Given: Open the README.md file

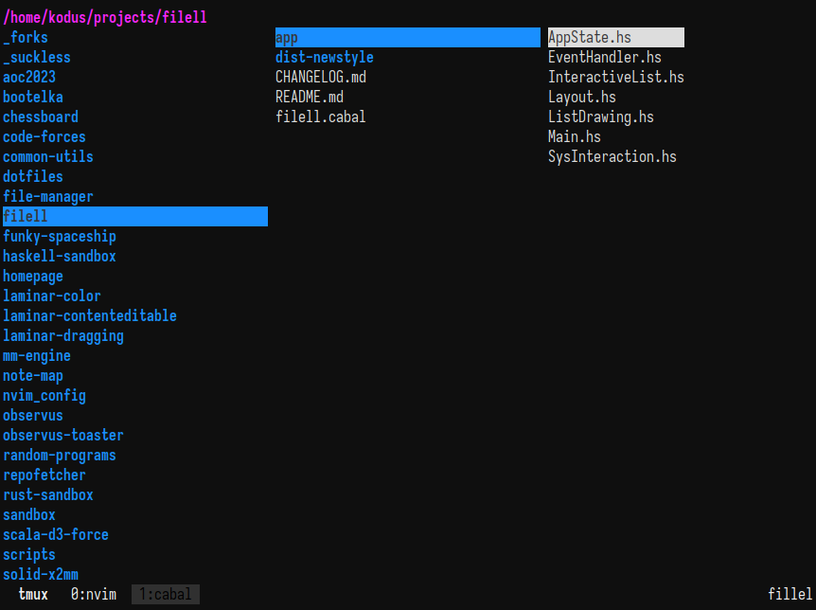Looking at the screenshot, I should pos(310,97).
